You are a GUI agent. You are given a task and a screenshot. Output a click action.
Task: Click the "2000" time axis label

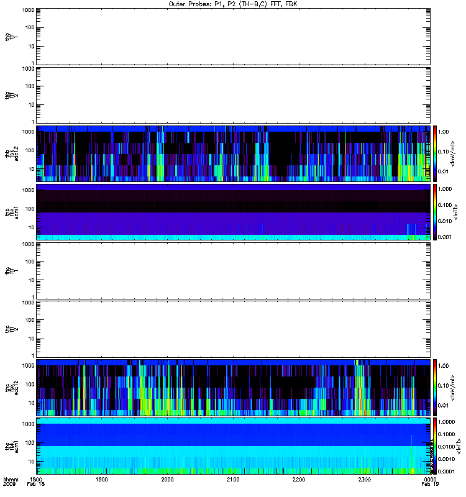coord(167,480)
